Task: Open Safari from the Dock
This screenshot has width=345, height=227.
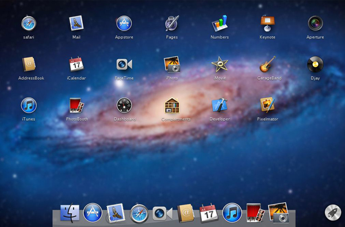Action: pyautogui.click(x=139, y=214)
